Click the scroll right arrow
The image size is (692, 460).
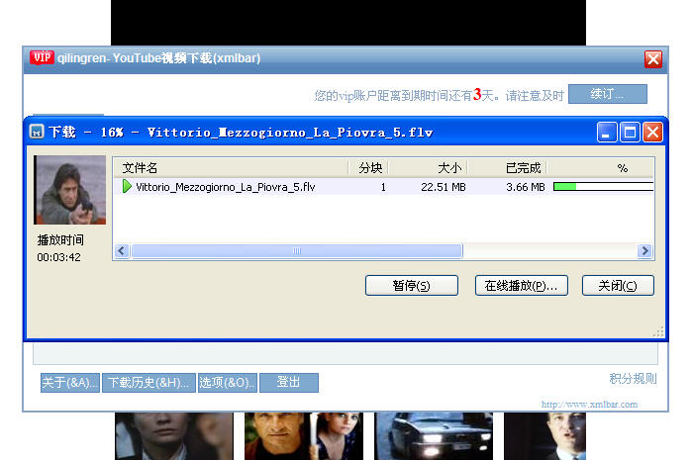(x=644, y=250)
